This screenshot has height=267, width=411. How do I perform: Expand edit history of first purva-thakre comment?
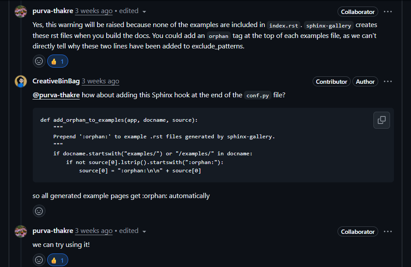pyautogui.click(x=132, y=11)
